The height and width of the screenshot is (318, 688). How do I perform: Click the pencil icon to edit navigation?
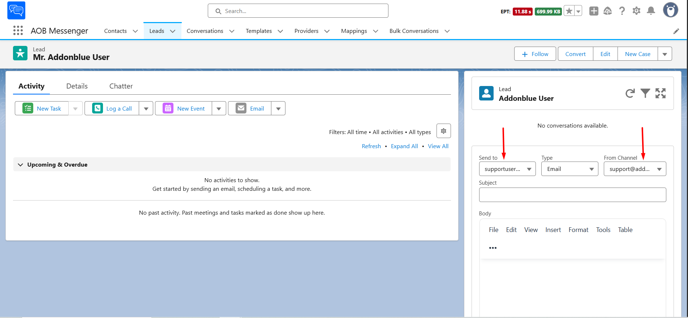[x=676, y=31]
